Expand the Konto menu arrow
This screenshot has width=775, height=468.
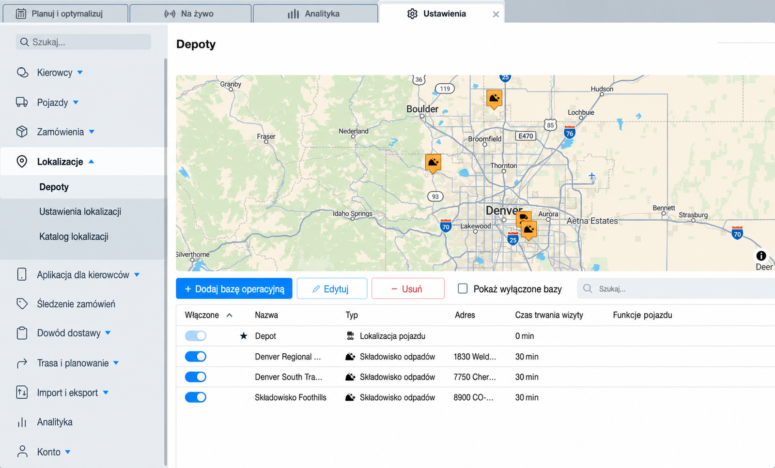pos(68,452)
